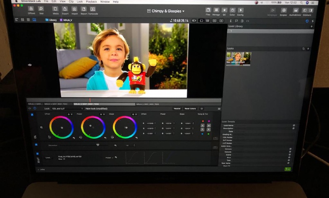
Task: Open the LUT Preset dropdown
Action: pos(110,157)
